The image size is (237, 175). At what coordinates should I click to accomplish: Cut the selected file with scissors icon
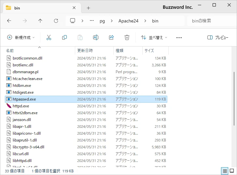coord(49,37)
